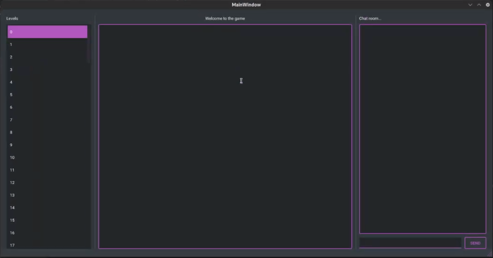This screenshot has width=493, height=258.
Task: Select level 14 entry
Action: pos(47,208)
